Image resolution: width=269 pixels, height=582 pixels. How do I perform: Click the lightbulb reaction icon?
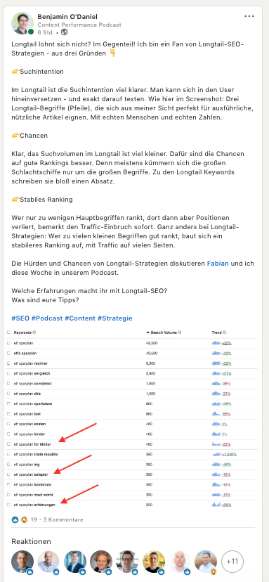click(24, 519)
